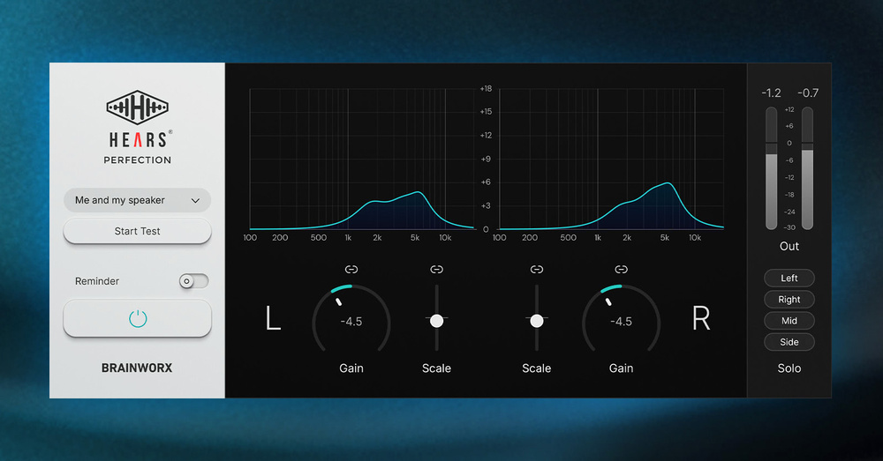The width and height of the screenshot is (883, 461).
Task: Click the chevron arrow in profile selector
Action: [195, 201]
